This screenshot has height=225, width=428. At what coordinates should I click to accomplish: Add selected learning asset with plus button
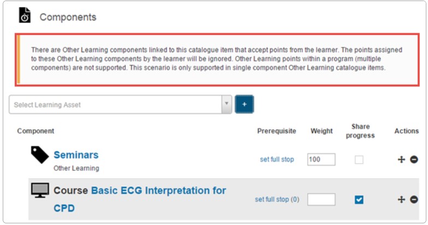[x=244, y=104]
